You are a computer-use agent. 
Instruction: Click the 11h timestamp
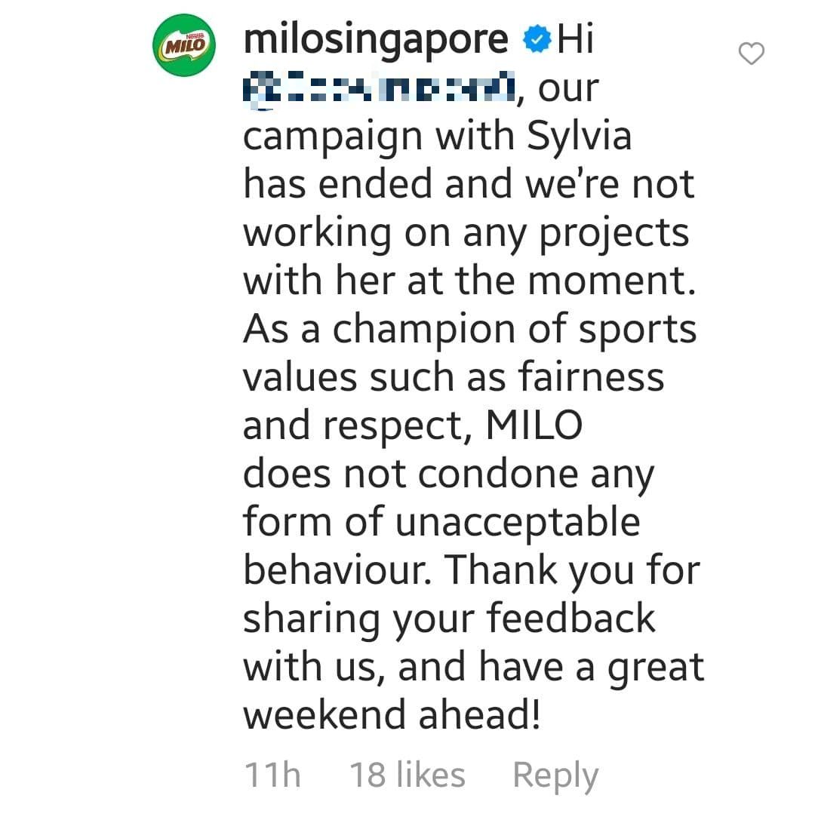272,775
